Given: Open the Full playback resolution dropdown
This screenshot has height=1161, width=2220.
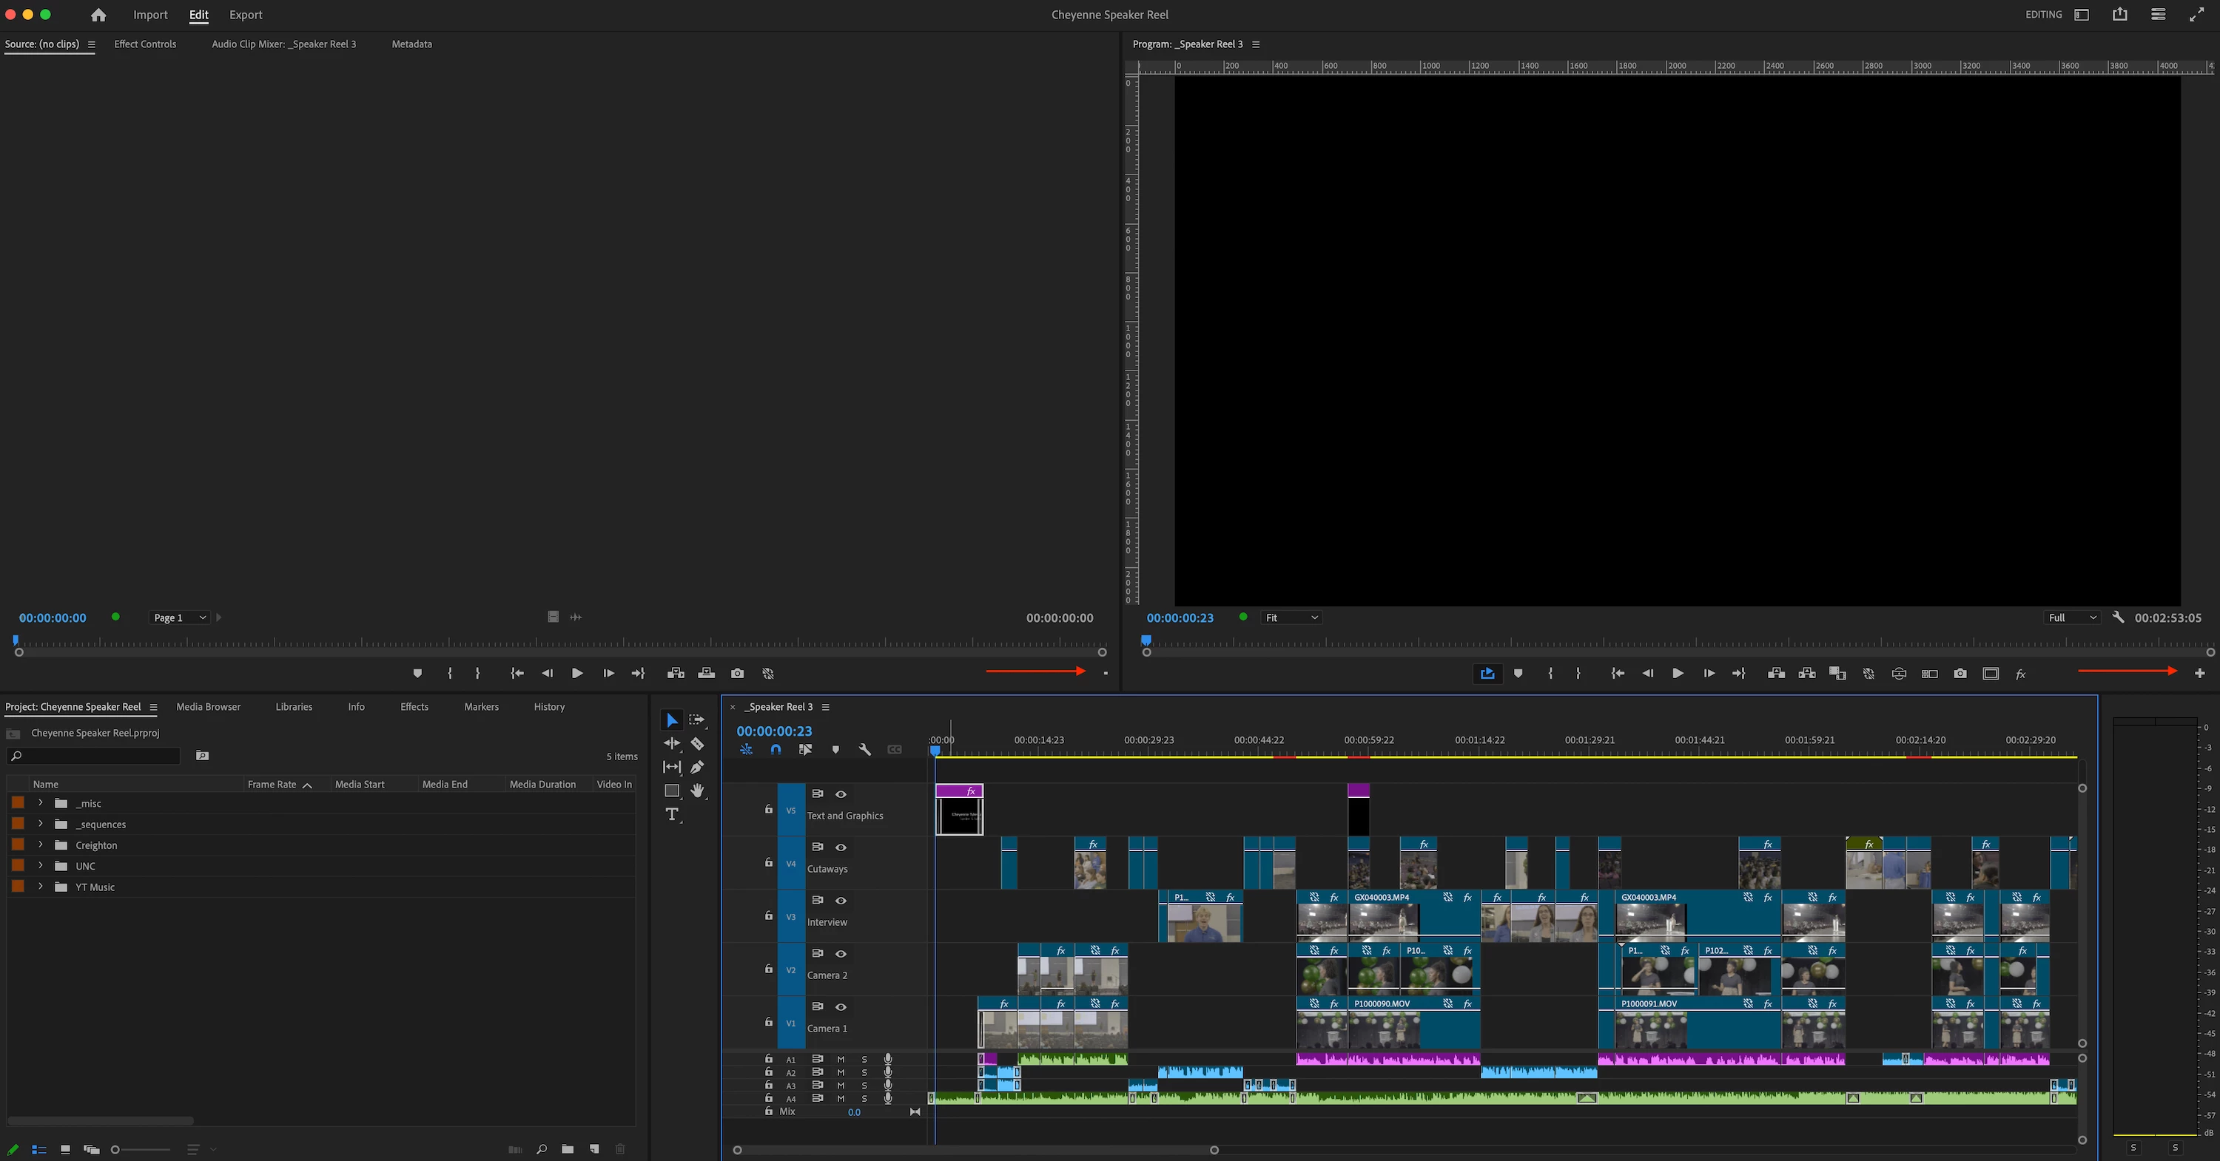Looking at the screenshot, I should click(2072, 617).
